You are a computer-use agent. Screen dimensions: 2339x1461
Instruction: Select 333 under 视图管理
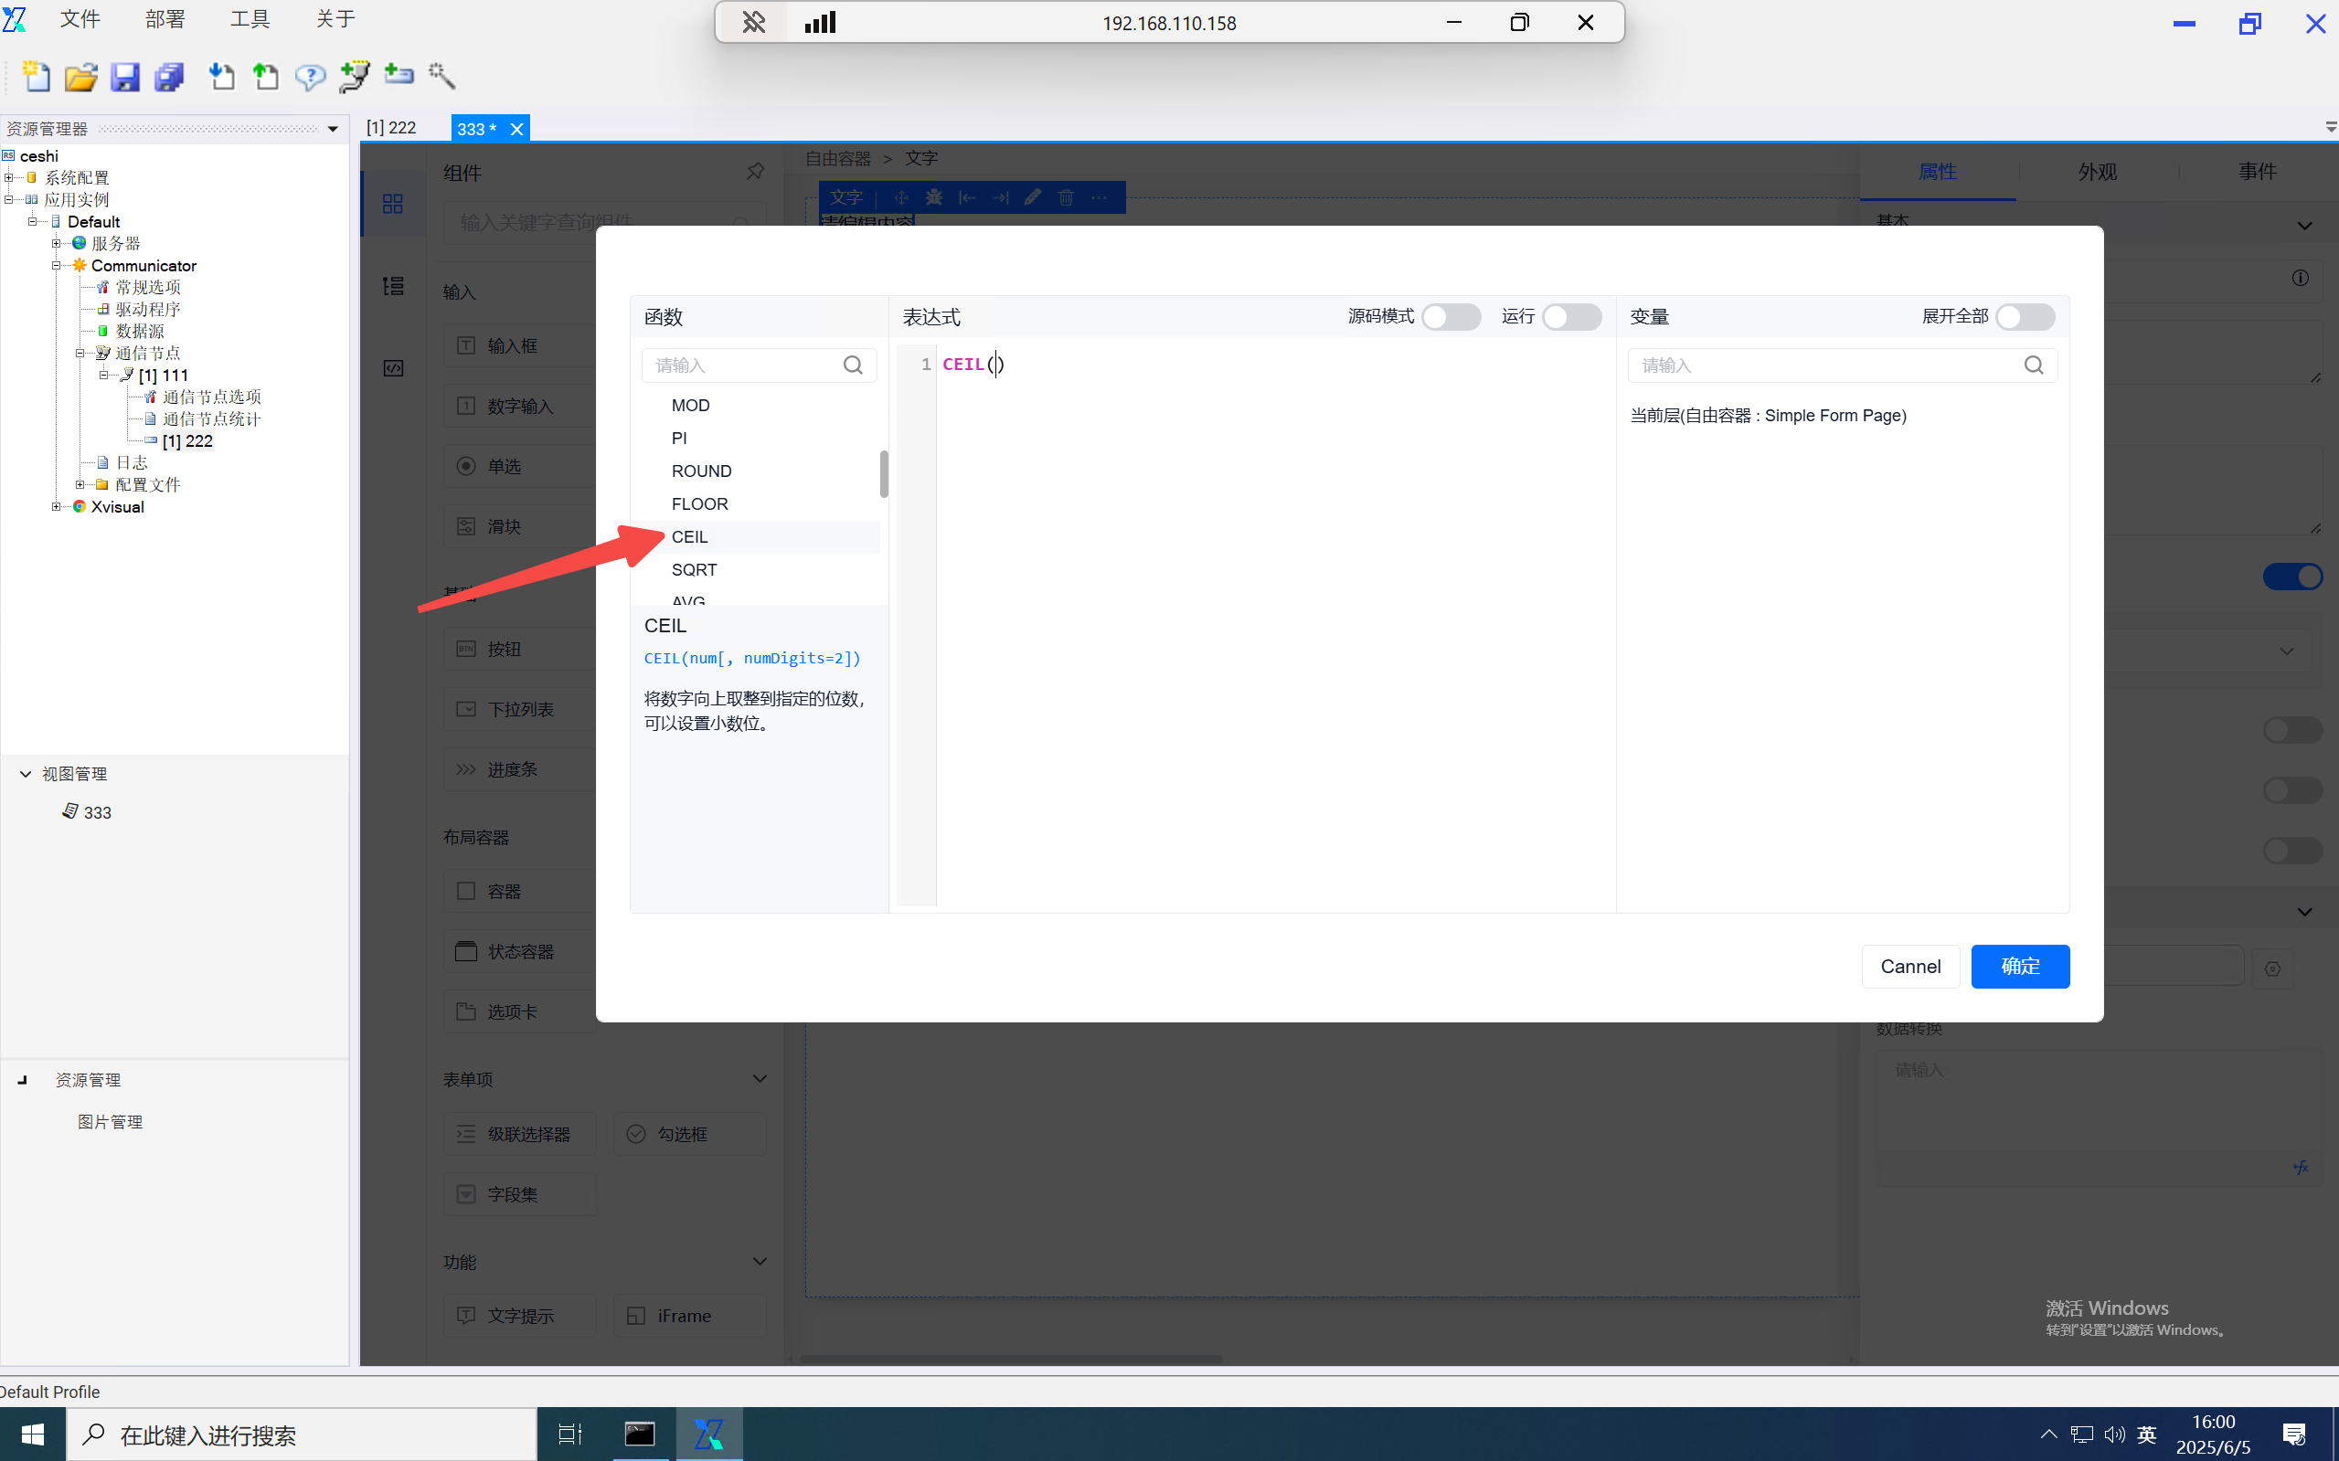pos(97,812)
